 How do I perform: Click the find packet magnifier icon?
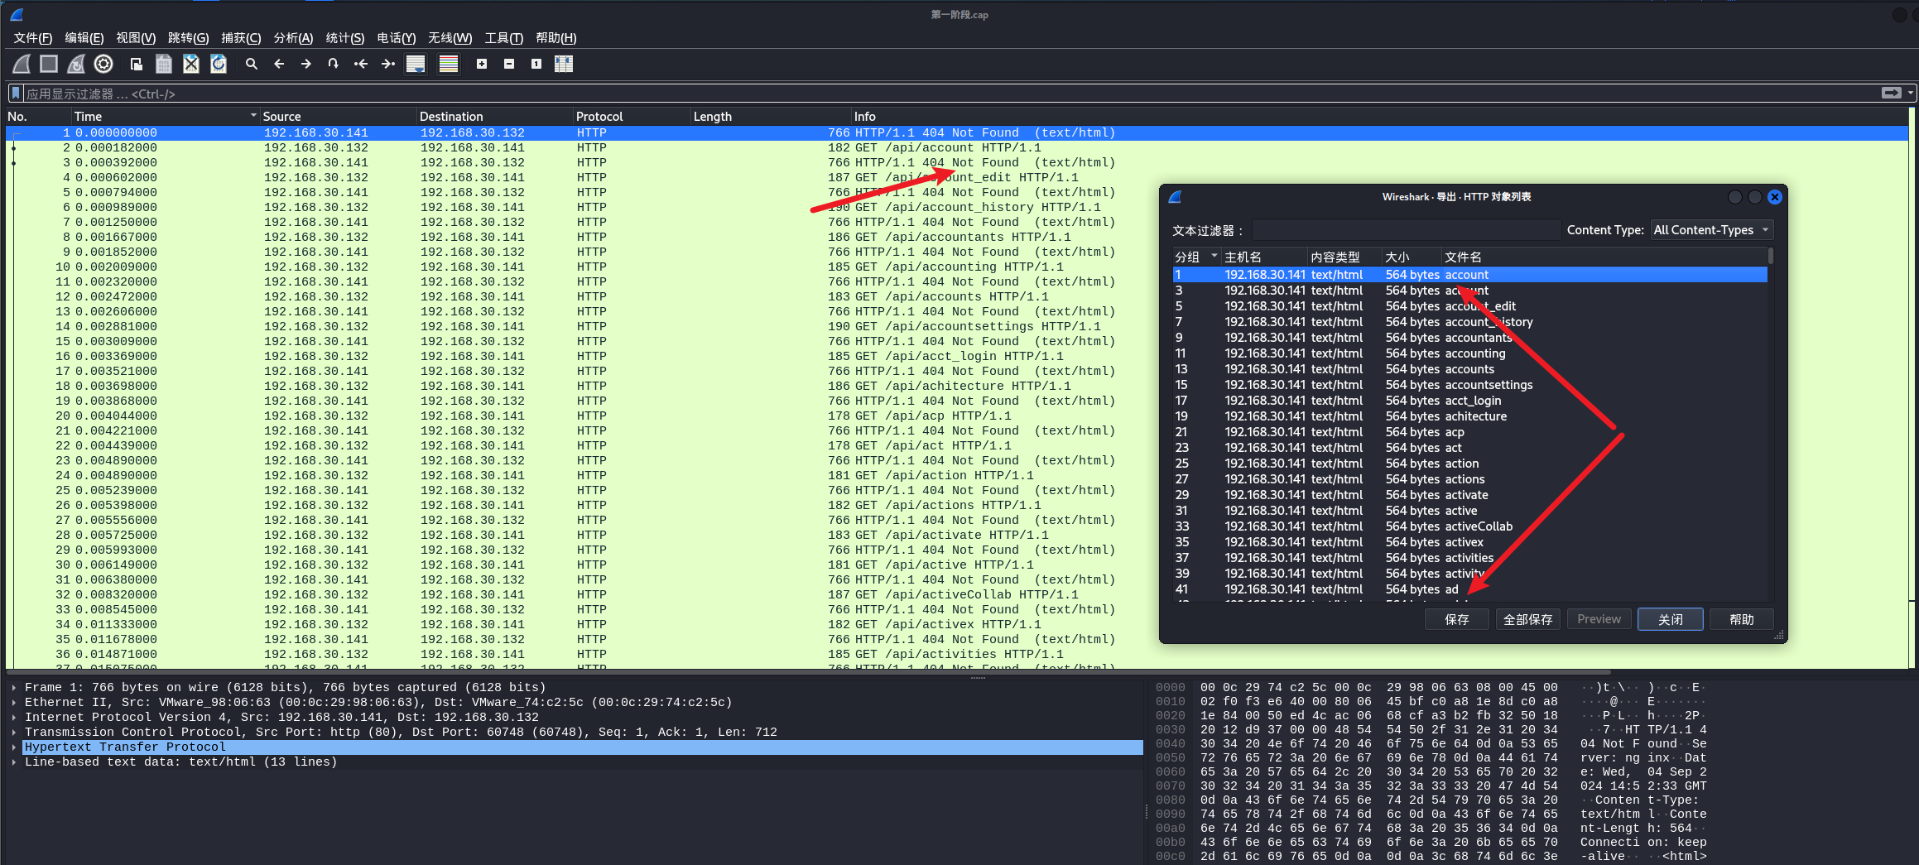click(252, 64)
